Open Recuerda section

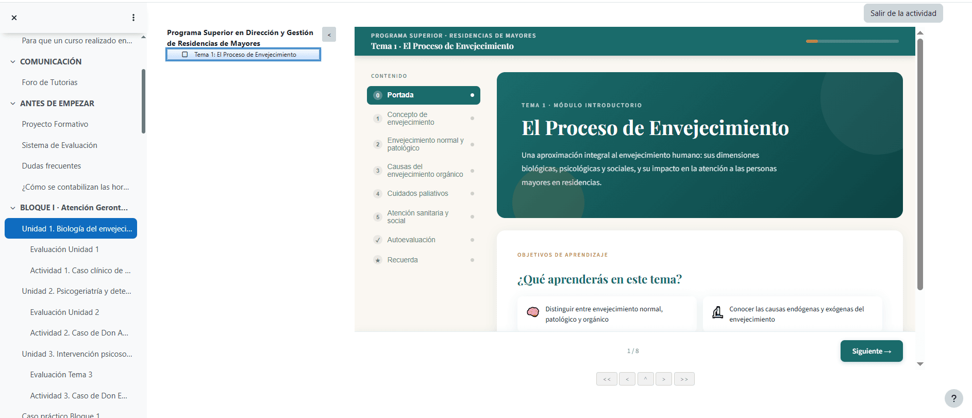[x=424, y=260]
